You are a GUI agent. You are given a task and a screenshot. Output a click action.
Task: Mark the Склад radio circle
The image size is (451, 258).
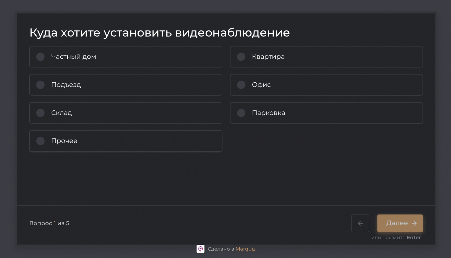(41, 113)
